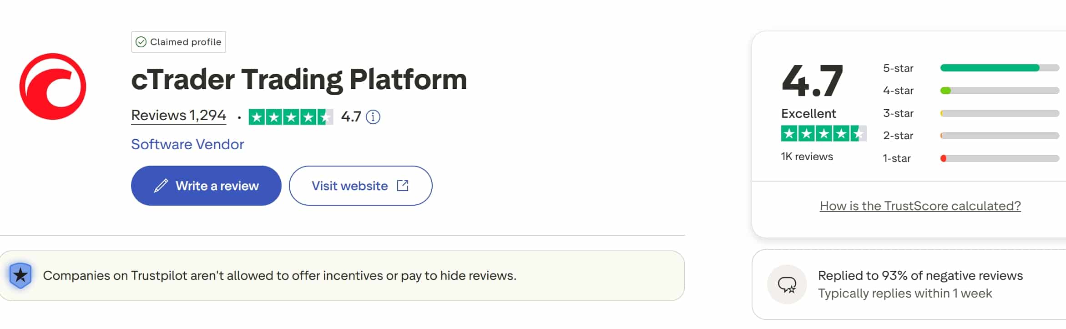1066x329 pixels.
Task: Click the speech bubble reply icon
Action: point(787,284)
